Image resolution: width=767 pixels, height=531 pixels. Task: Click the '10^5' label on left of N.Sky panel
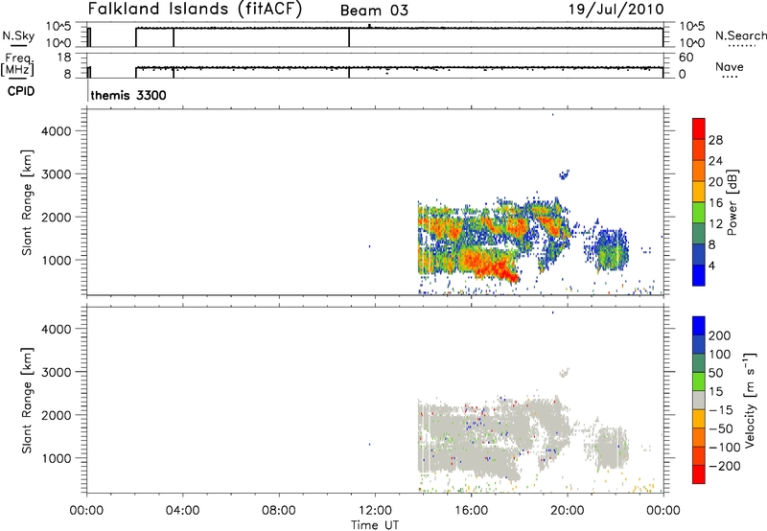58,26
